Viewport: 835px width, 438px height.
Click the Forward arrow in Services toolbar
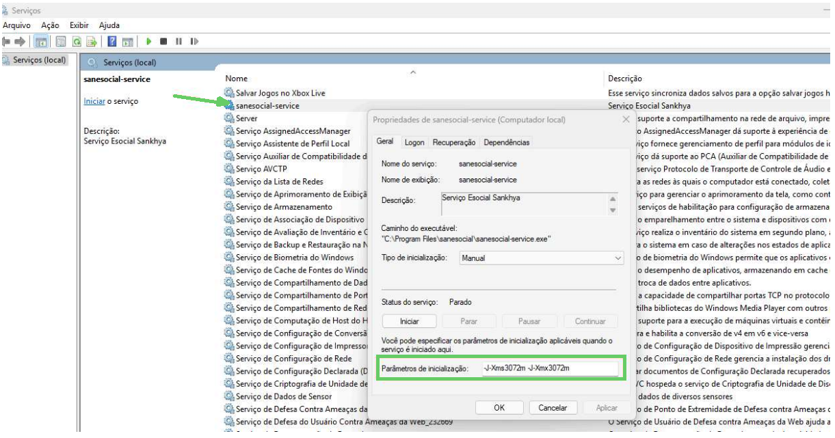21,42
